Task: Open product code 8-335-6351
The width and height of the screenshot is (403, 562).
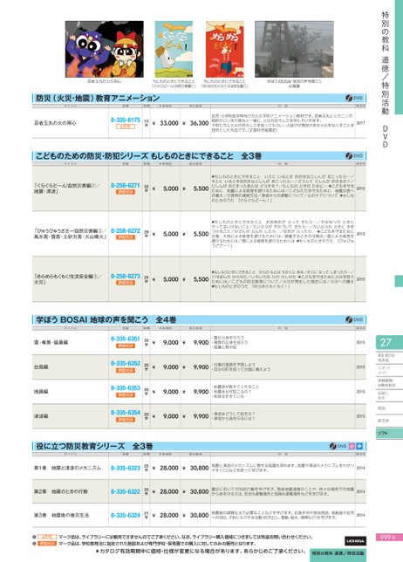Action: pyautogui.click(x=125, y=339)
